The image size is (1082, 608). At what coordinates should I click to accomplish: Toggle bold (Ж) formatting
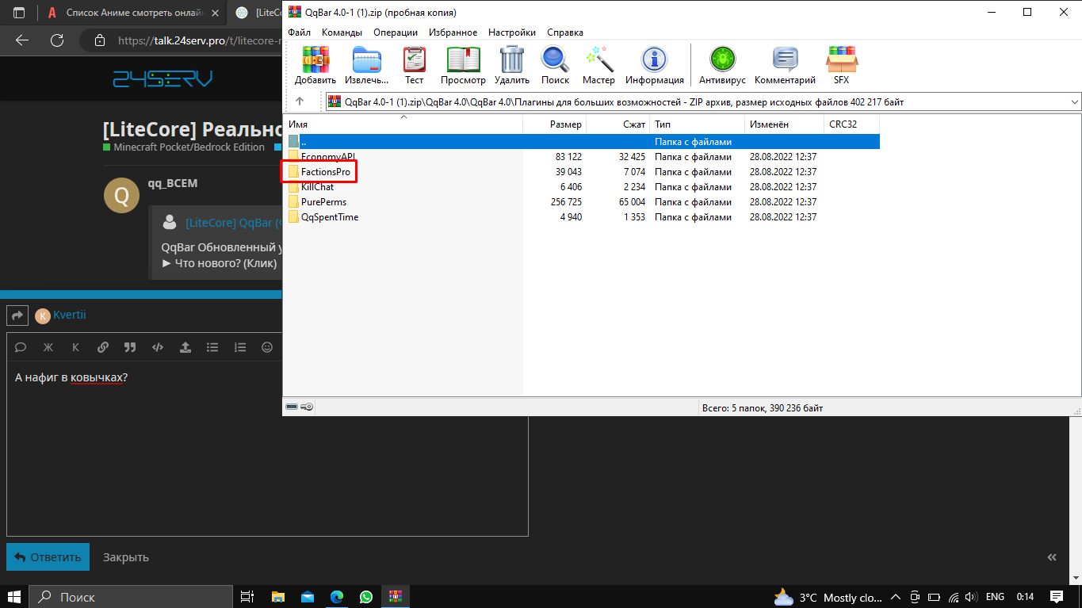pyautogui.click(x=48, y=347)
